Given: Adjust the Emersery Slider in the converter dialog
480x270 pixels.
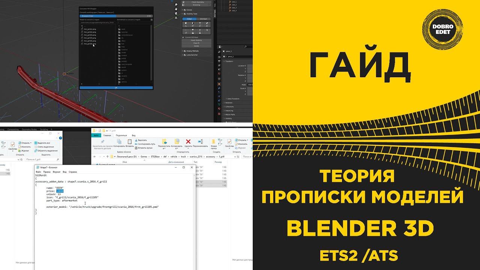Looking at the screenshot, I should click(116, 16).
